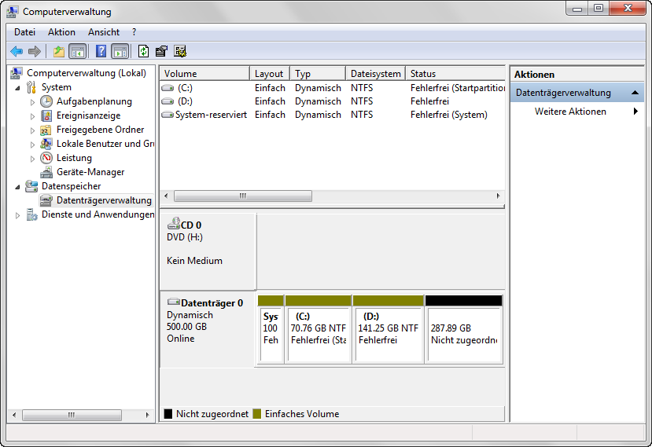Screen dimensions: 652x447
Task: Open the Datei menu
Action: coord(24,32)
